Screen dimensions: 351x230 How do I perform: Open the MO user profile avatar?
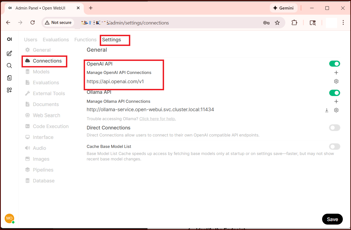click(9, 218)
